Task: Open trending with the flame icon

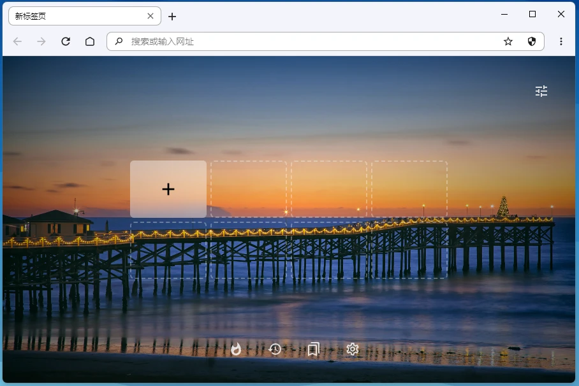Action: click(x=235, y=348)
